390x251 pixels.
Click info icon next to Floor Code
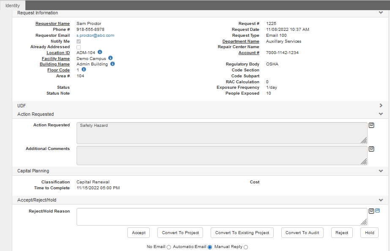(84, 69)
